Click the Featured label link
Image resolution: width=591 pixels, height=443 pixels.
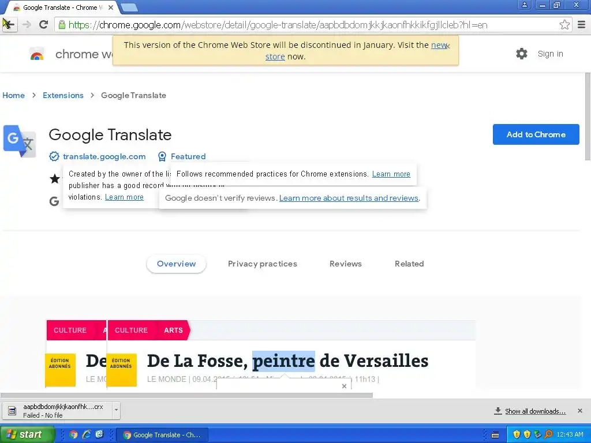tap(188, 156)
